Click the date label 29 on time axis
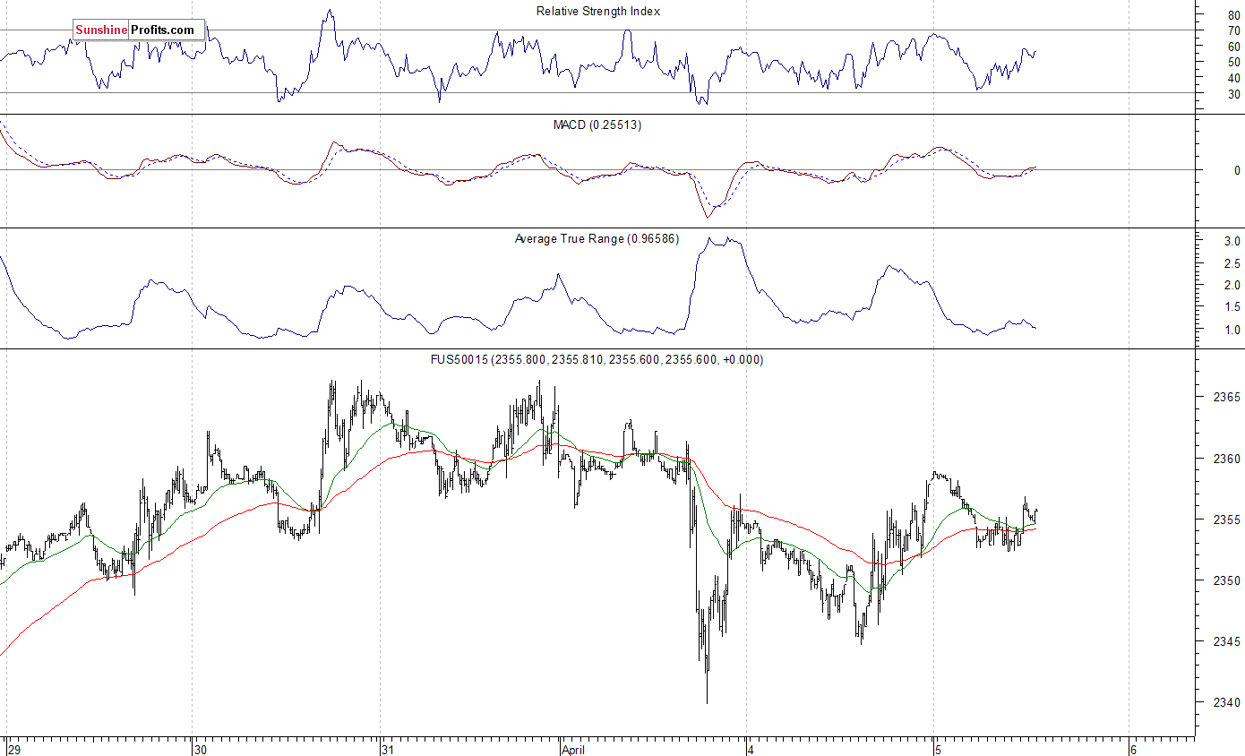 click(13, 749)
